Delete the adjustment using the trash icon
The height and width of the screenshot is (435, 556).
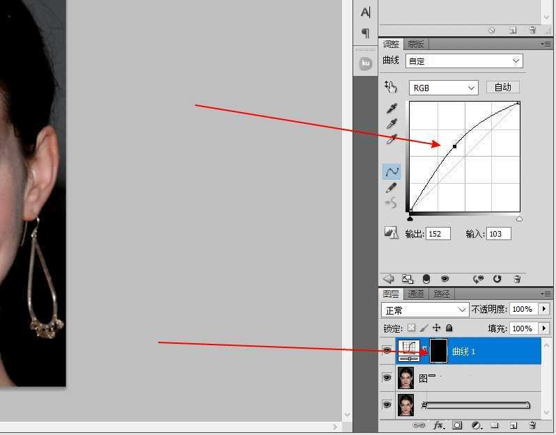click(x=517, y=279)
